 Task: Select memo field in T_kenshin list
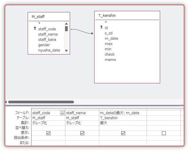pos(110,60)
